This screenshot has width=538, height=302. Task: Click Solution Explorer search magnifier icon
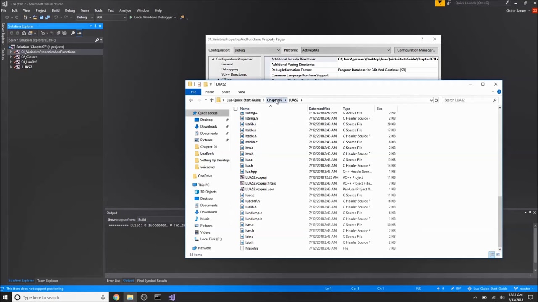click(97, 40)
